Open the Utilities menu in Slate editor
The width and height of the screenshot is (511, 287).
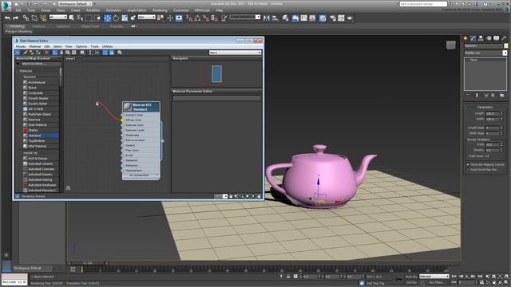point(107,46)
